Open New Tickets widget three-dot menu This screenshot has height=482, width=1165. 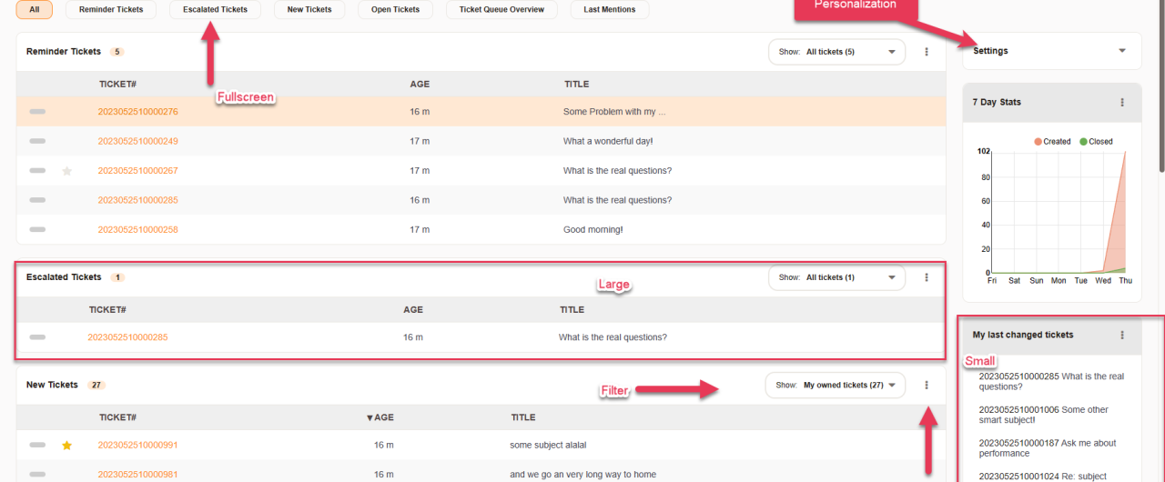pyautogui.click(x=927, y=385)
